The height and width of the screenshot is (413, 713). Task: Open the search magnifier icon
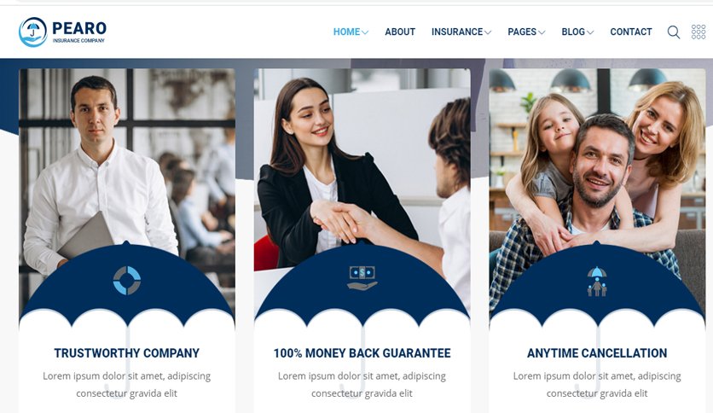[x=674, y=32]
